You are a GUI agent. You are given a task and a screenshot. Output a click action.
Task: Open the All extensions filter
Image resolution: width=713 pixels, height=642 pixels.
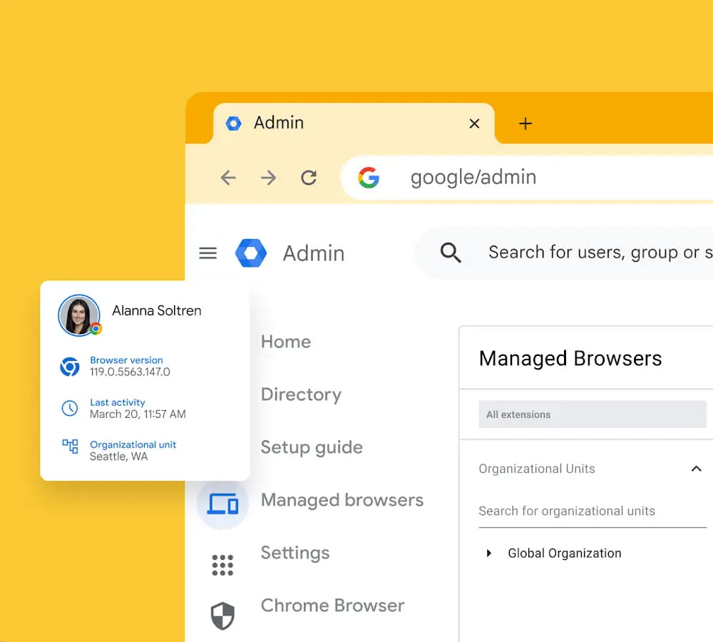(x=593, y=414)
